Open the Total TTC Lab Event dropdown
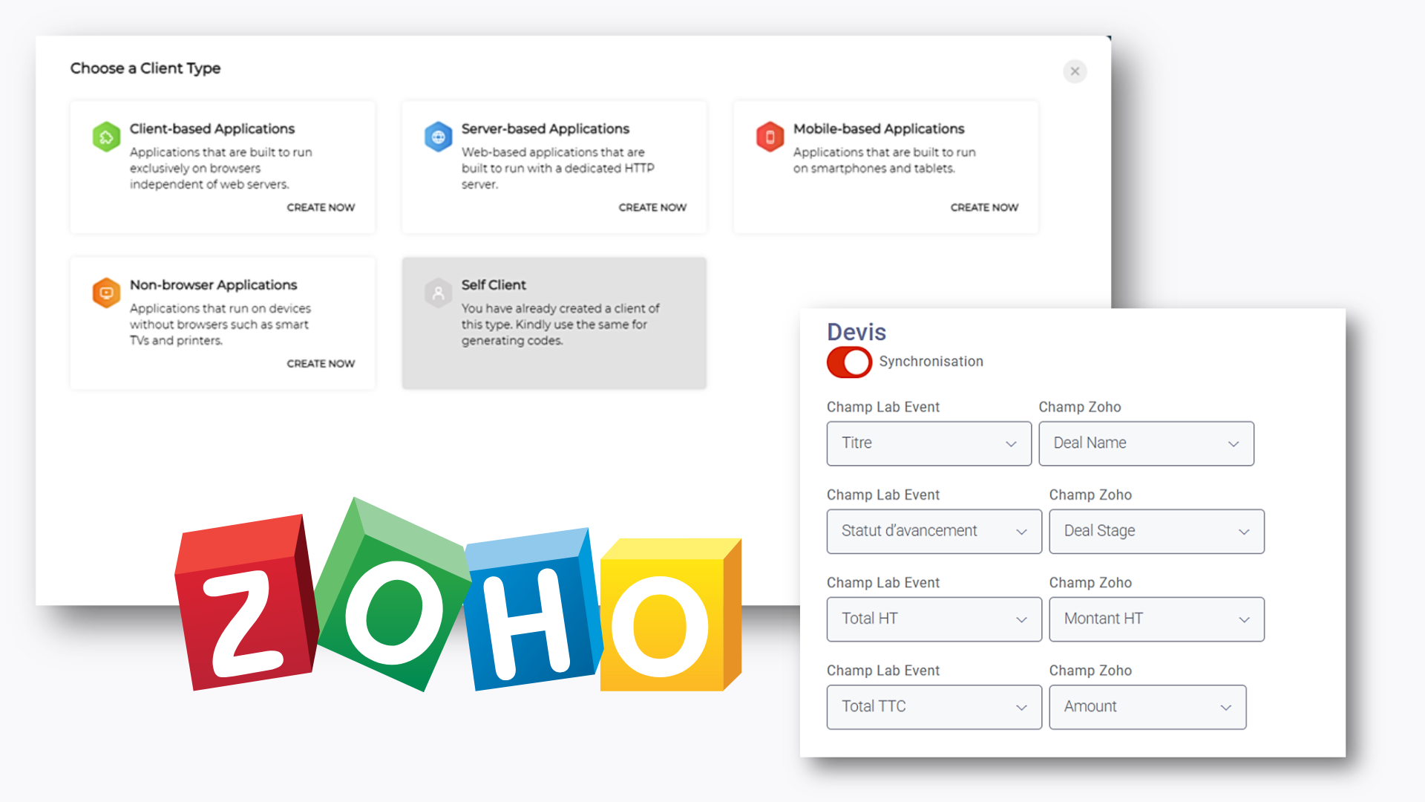The image size is (1425, 802). point(934,707)
